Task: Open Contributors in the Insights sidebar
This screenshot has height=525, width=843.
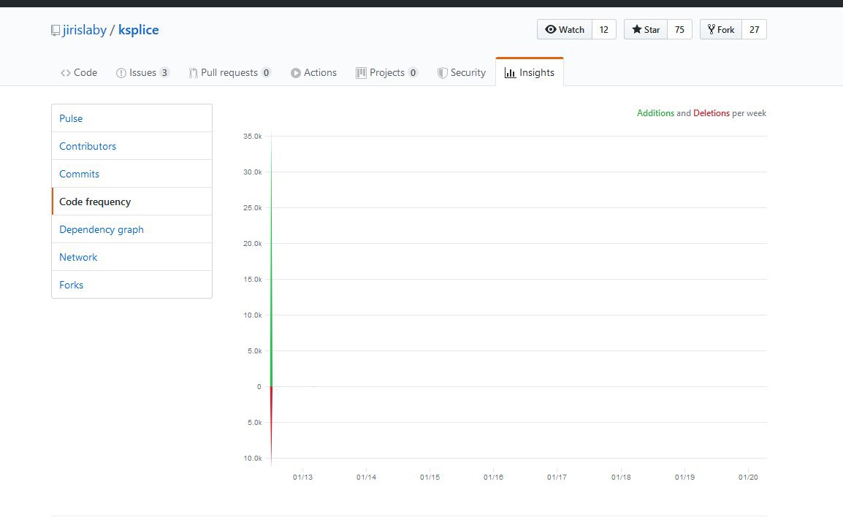Action: tap(131, 146)
